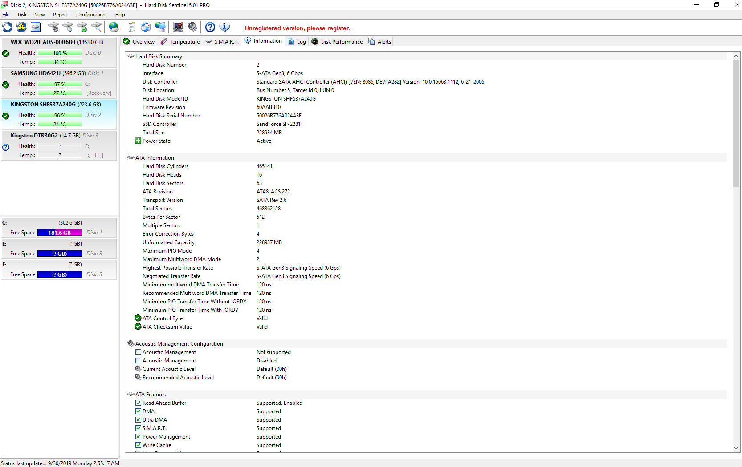Click the blue info balloon toolbar icon

tap(224, 27)
